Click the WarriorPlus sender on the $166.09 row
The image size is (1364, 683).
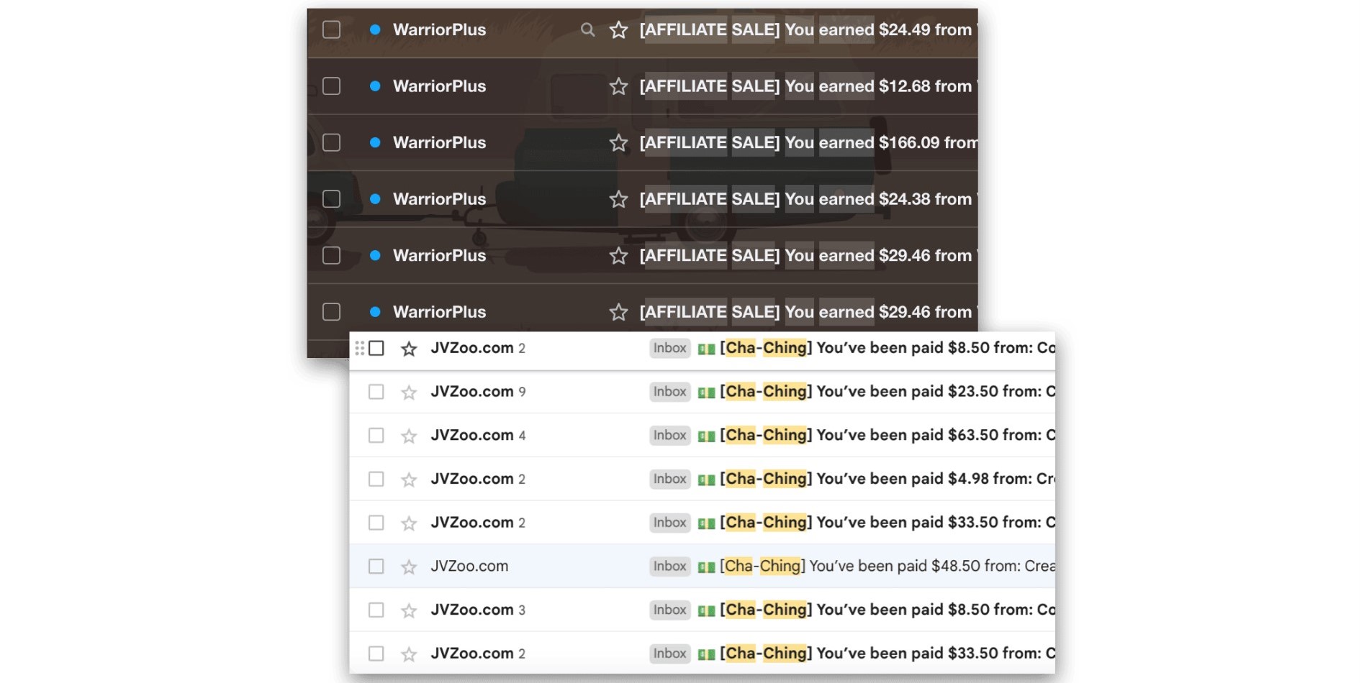[x=440, y=142]
